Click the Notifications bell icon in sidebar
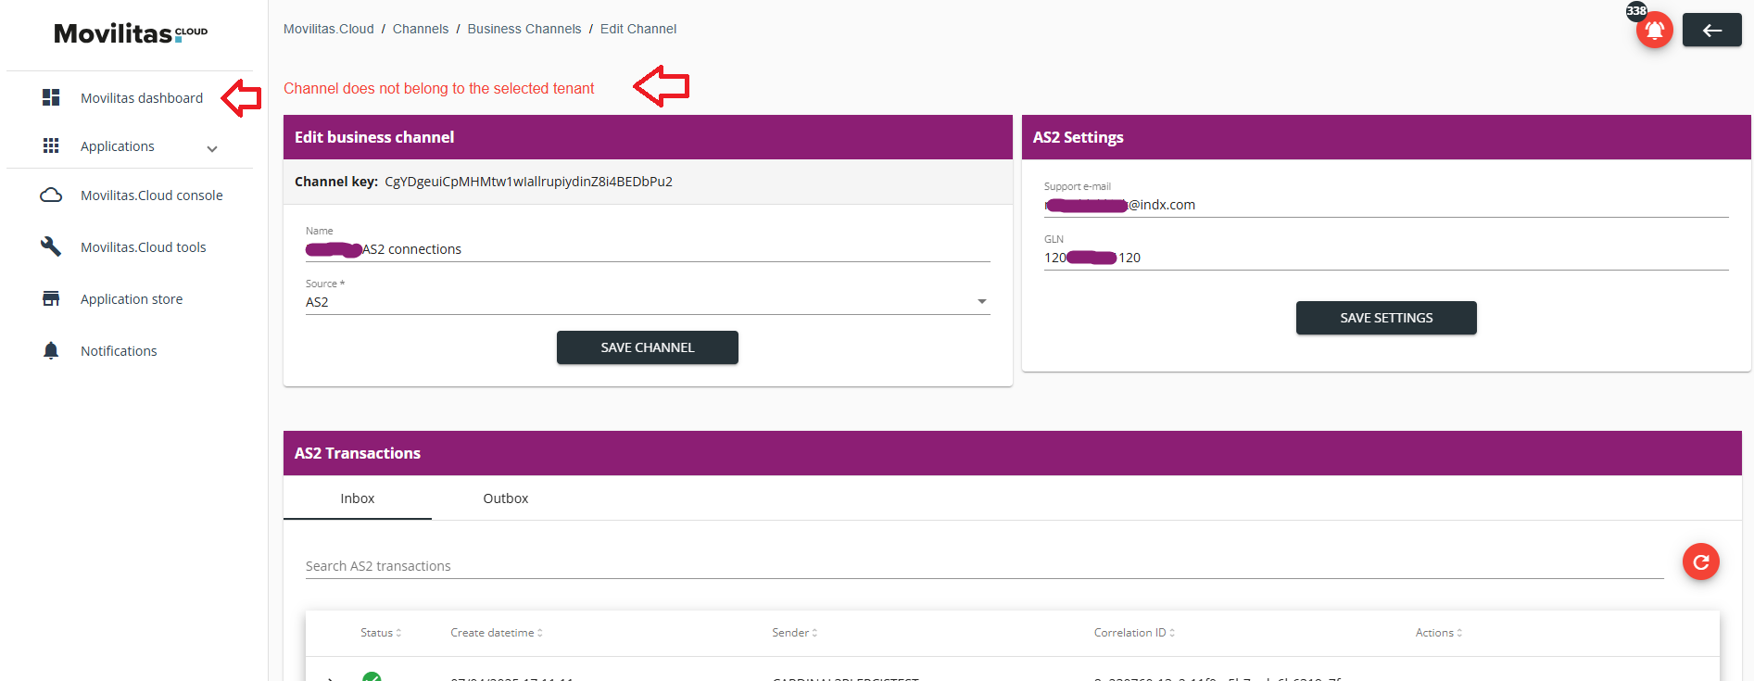The height and width of the screenshot is (681, 1754). pos(51,350)
